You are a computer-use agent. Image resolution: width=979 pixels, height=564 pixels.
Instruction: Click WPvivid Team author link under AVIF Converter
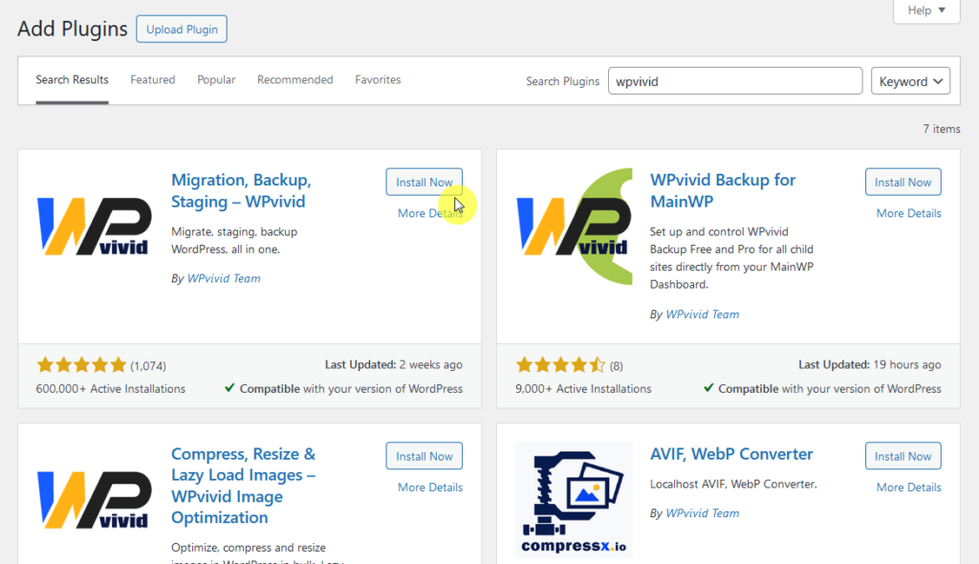pyautogui.click(x=703, y=512)
